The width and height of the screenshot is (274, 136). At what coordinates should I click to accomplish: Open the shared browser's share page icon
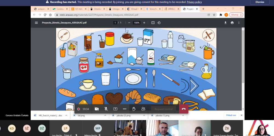[209, 15]
